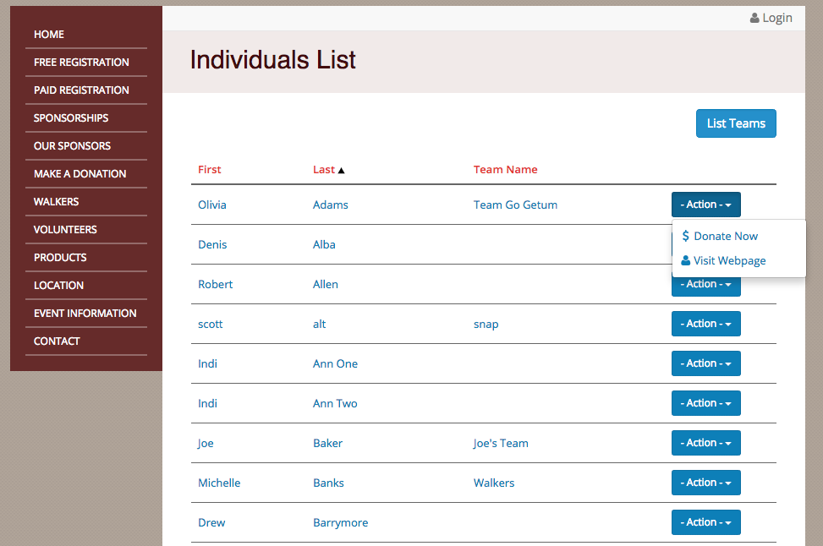This screenshot has width=823, height=546.
Task: Click the List Teams button
Action: [x=736, y=123]
